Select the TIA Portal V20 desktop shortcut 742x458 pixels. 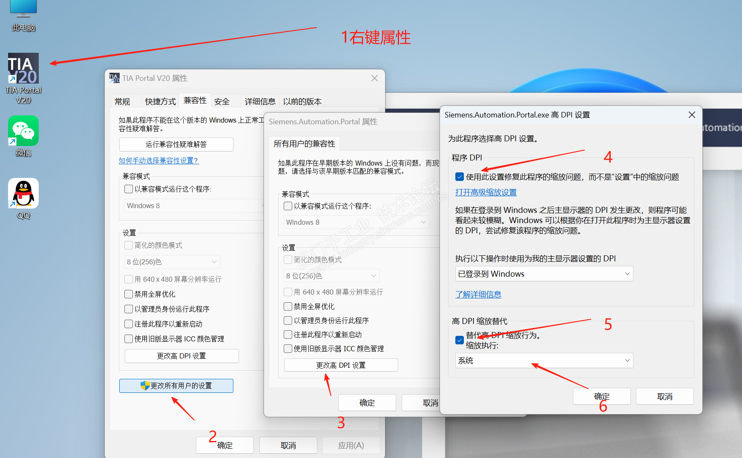point(23,79)
